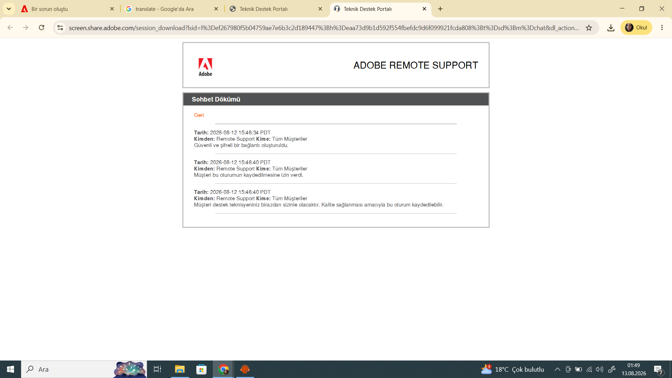The image size is (672, 378).
Task: Click the search highlights illustration in taskbar search
Action: pyautogui.click(x=129, y=369)
